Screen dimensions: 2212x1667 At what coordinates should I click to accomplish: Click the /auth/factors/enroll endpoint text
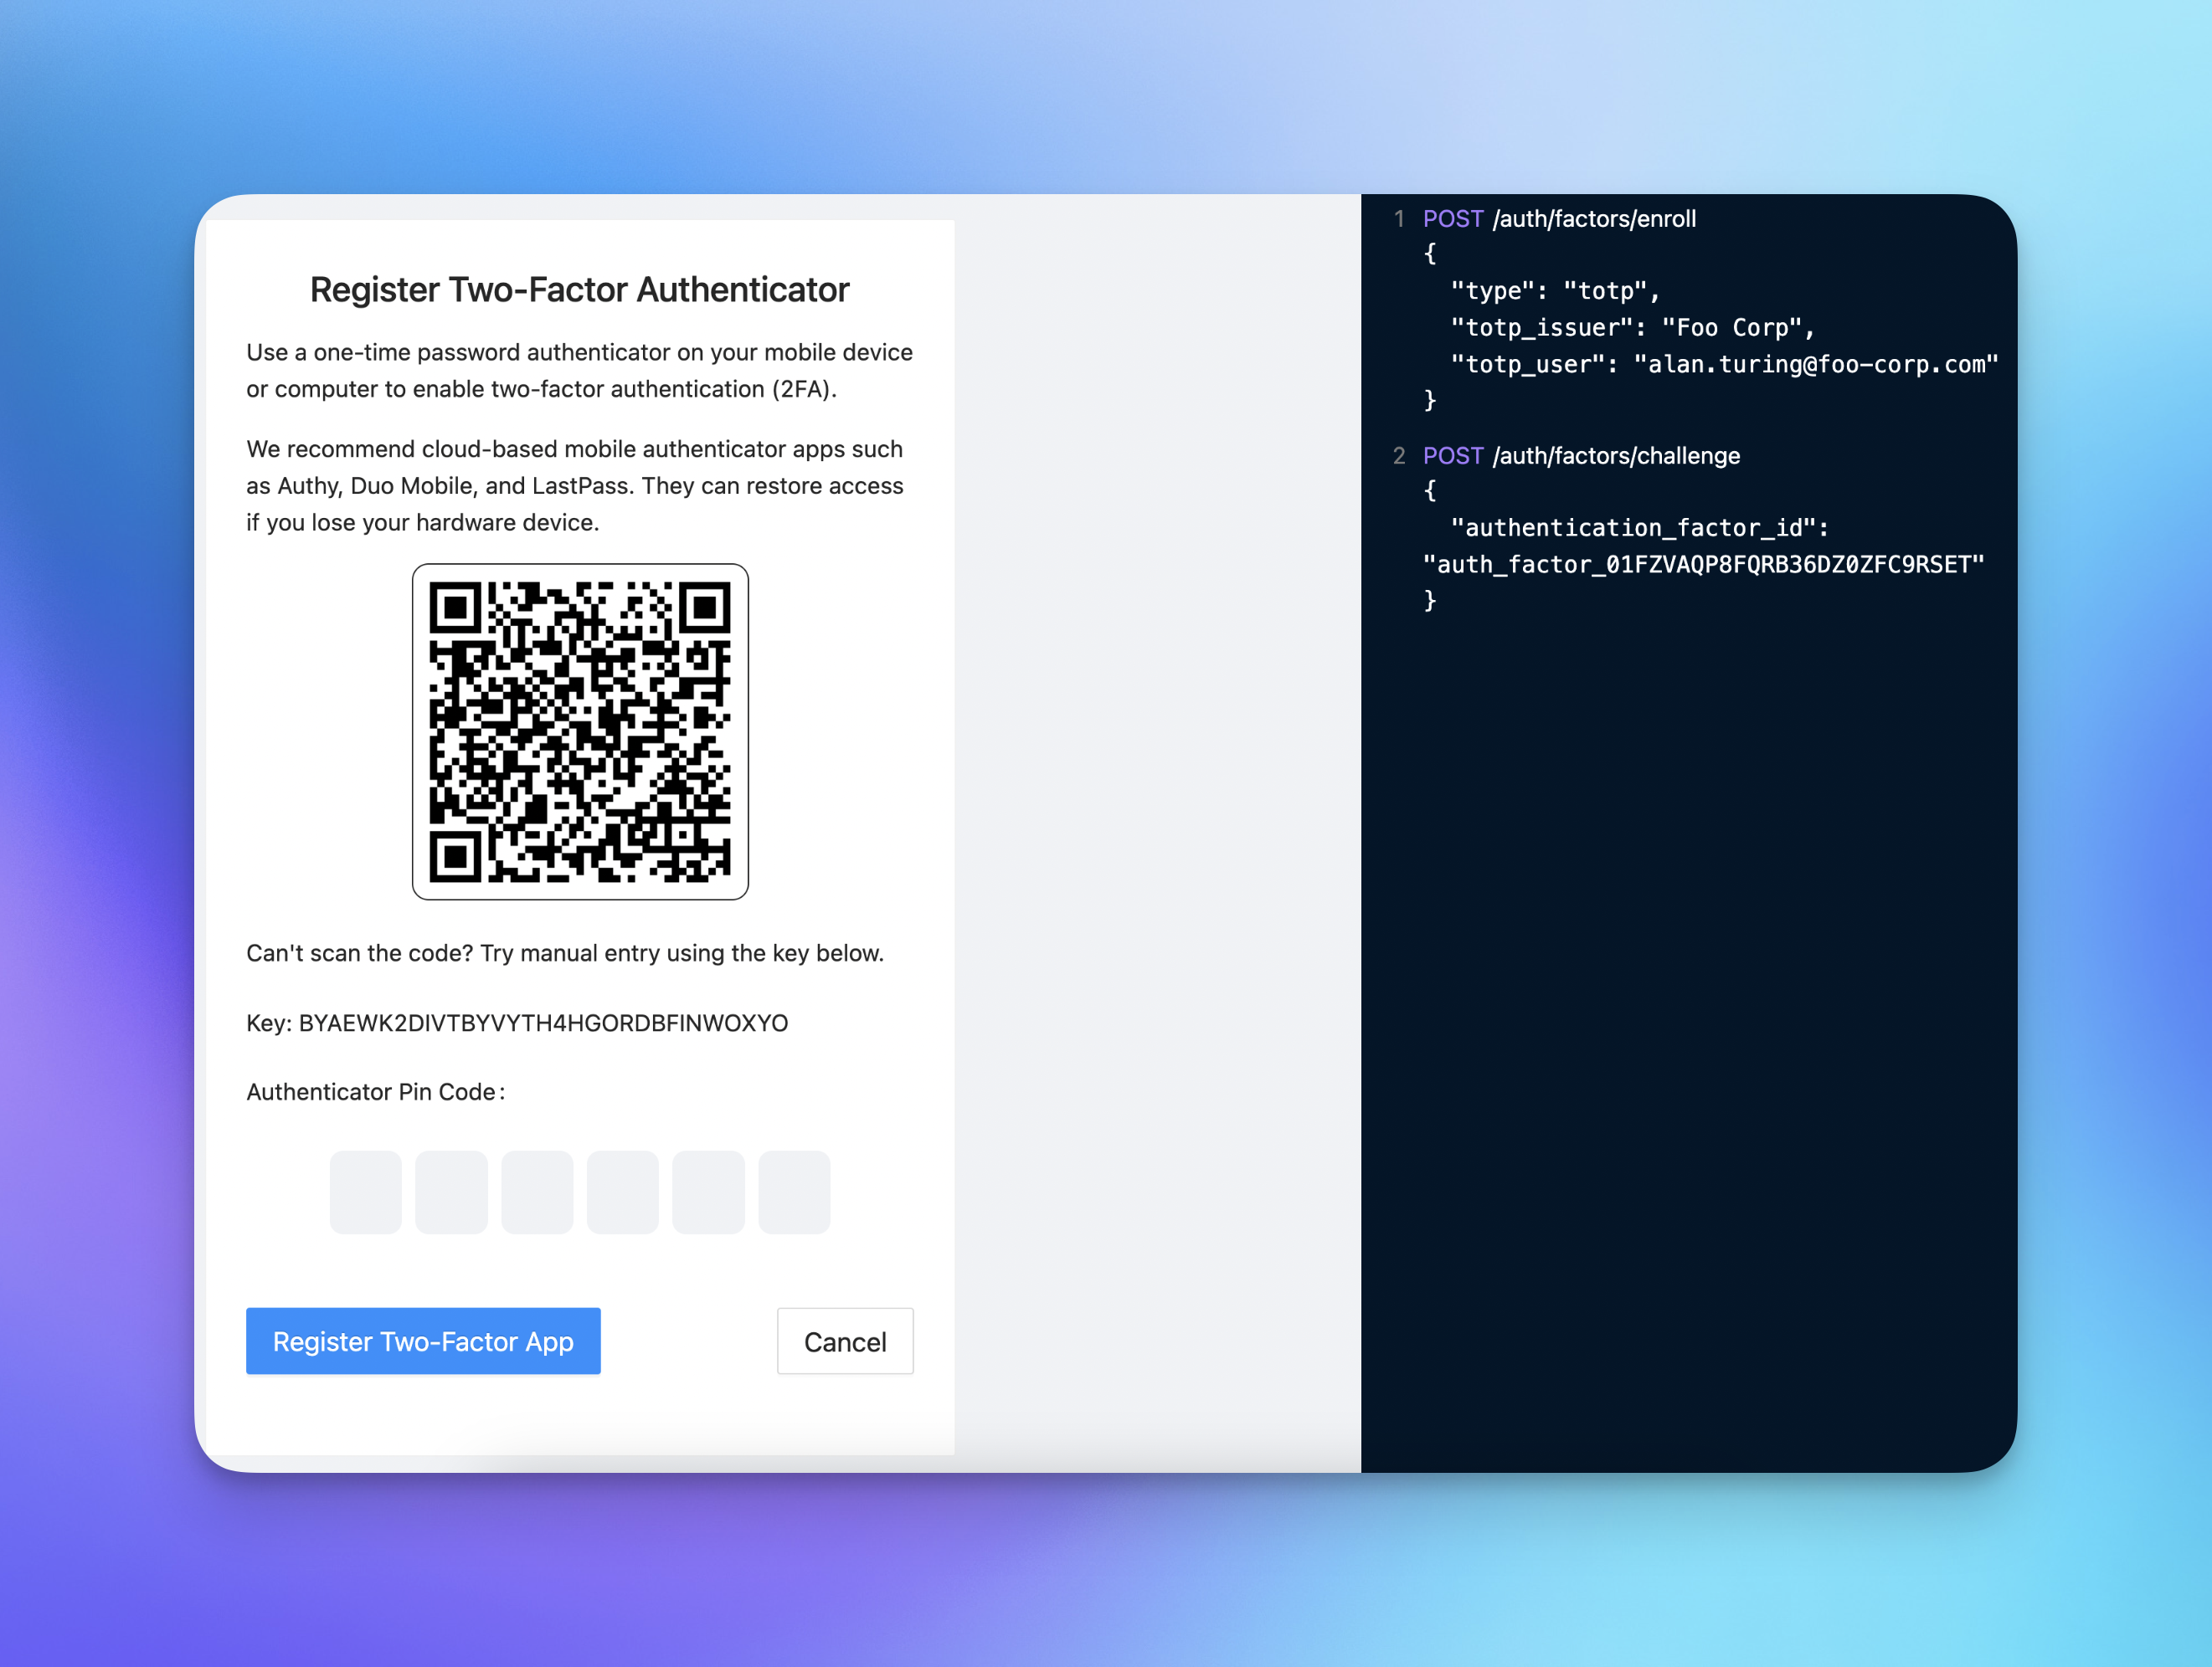(1594, 219)
